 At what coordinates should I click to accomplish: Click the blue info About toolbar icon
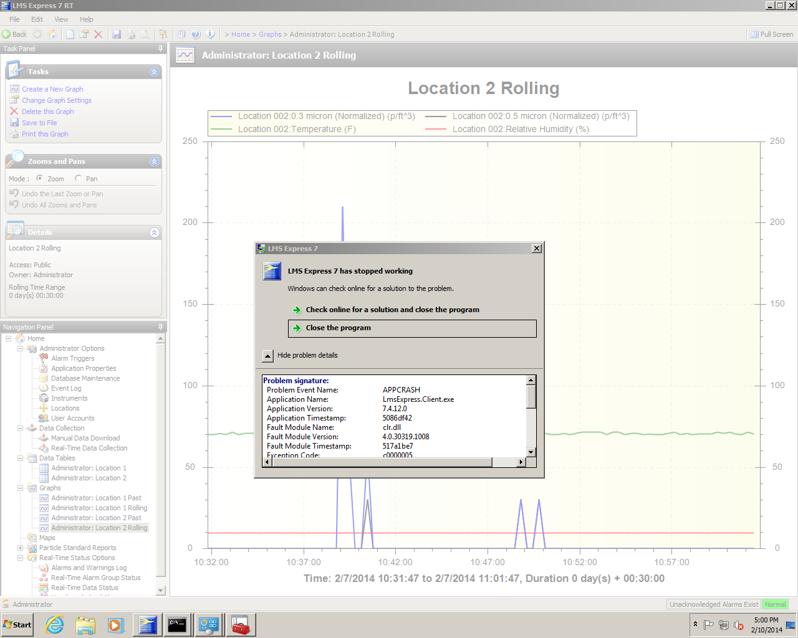pos(211,34)
